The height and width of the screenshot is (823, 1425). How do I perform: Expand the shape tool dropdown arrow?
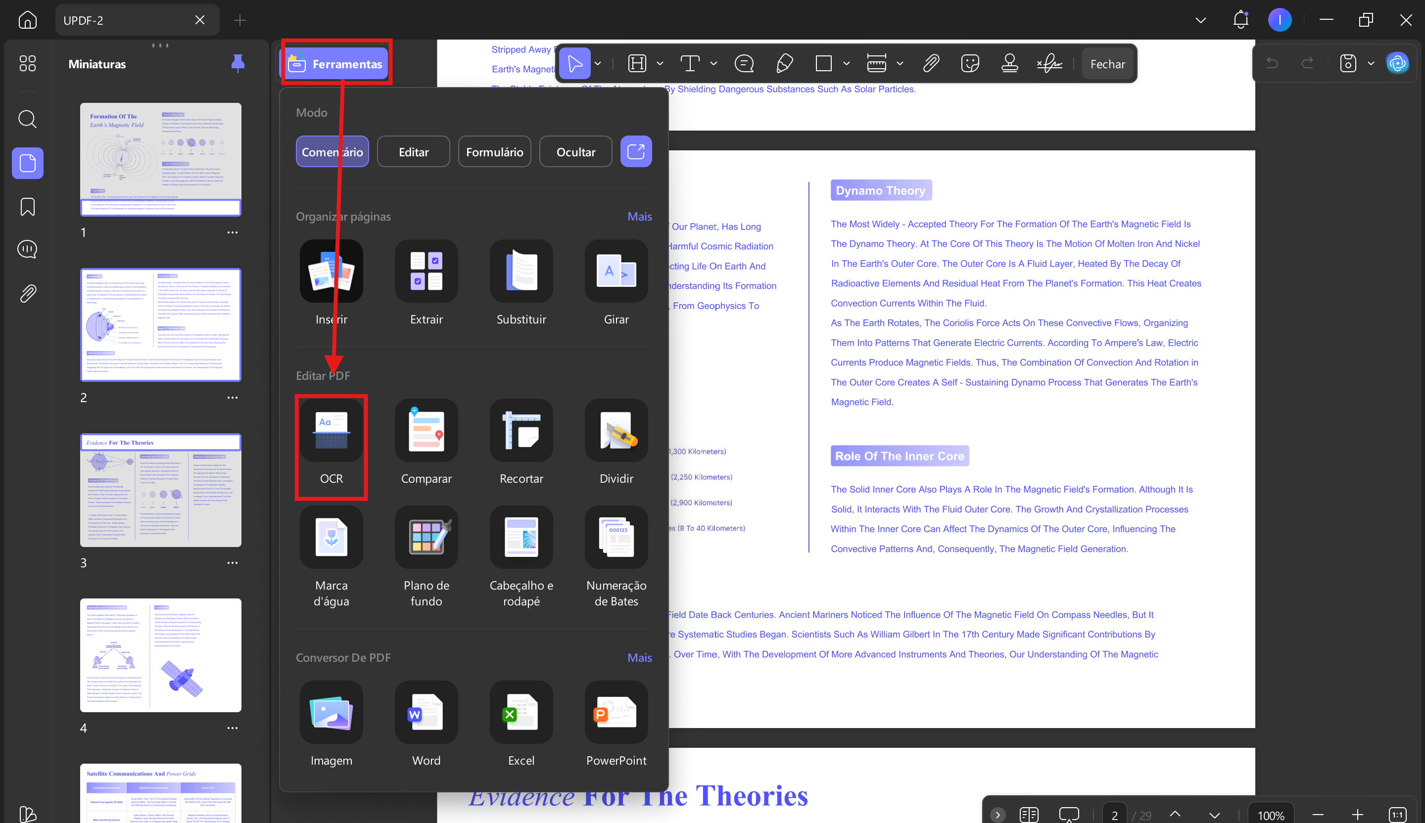point(847,64)
